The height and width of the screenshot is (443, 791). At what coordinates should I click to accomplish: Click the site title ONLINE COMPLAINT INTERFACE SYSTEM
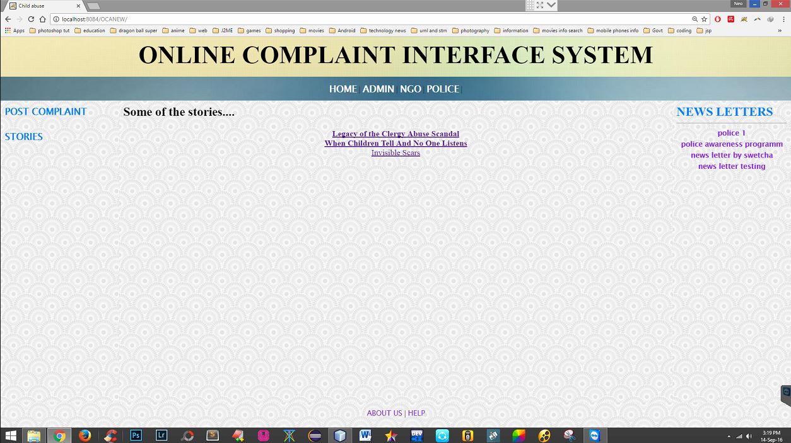pos(396,55)
